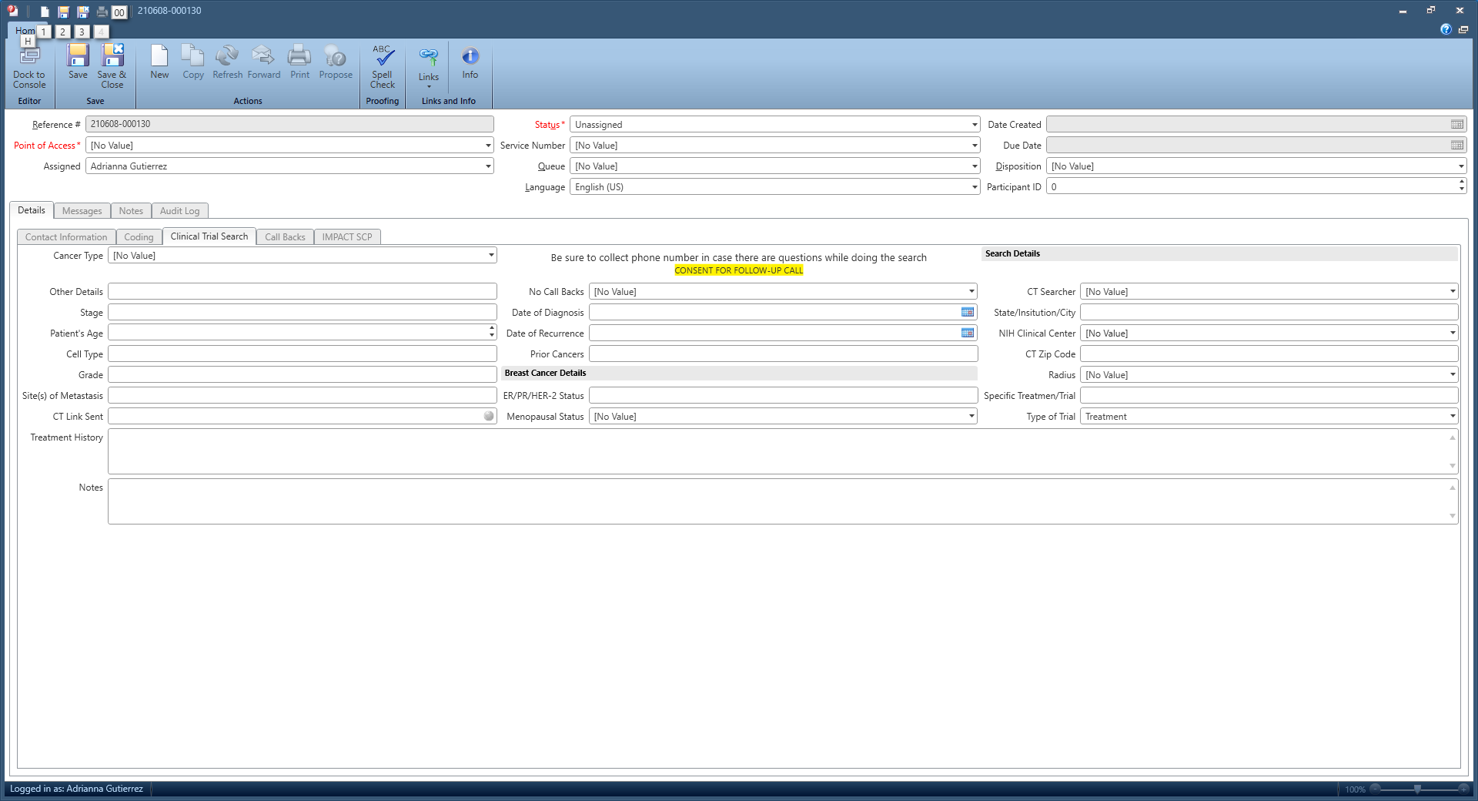Open the Date of Recurrence calendar picker
Screen dimensions: 1478x801
point(968,333)
